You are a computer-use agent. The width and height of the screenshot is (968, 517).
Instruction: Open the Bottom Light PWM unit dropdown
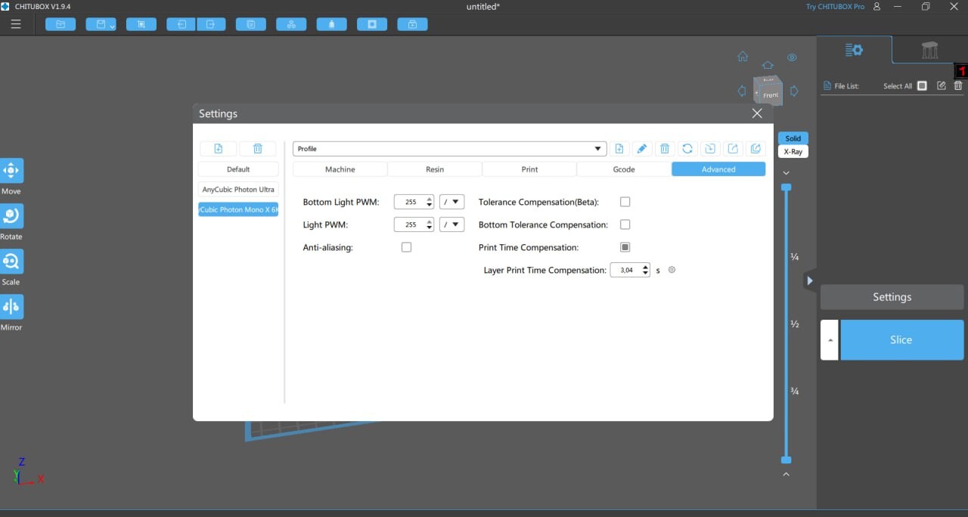click(x=451, y=202)
